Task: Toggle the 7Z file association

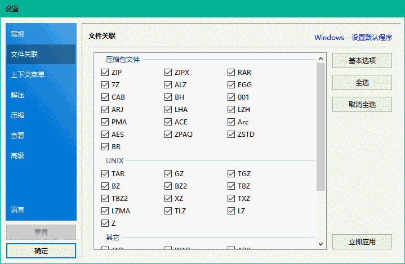Action: click(105, 85)
